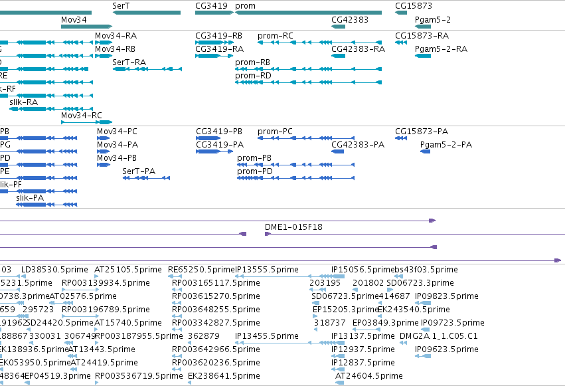Click the EK238641.5prime label
This screenshot has height=386, width=565.
pyautogui.click(x=224, y=376)
